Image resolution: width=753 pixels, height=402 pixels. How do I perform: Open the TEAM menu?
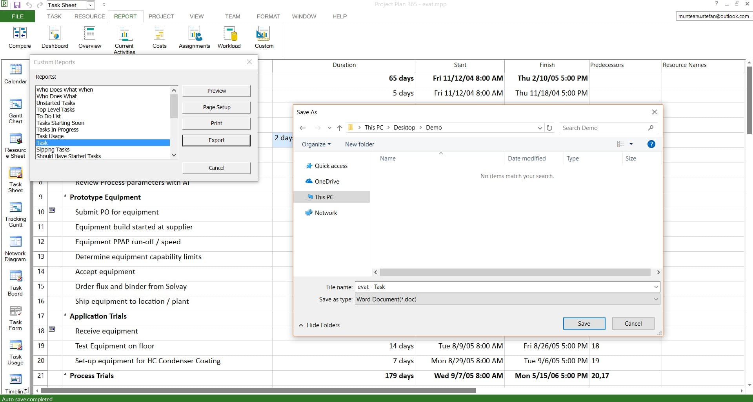click(233, 16)
